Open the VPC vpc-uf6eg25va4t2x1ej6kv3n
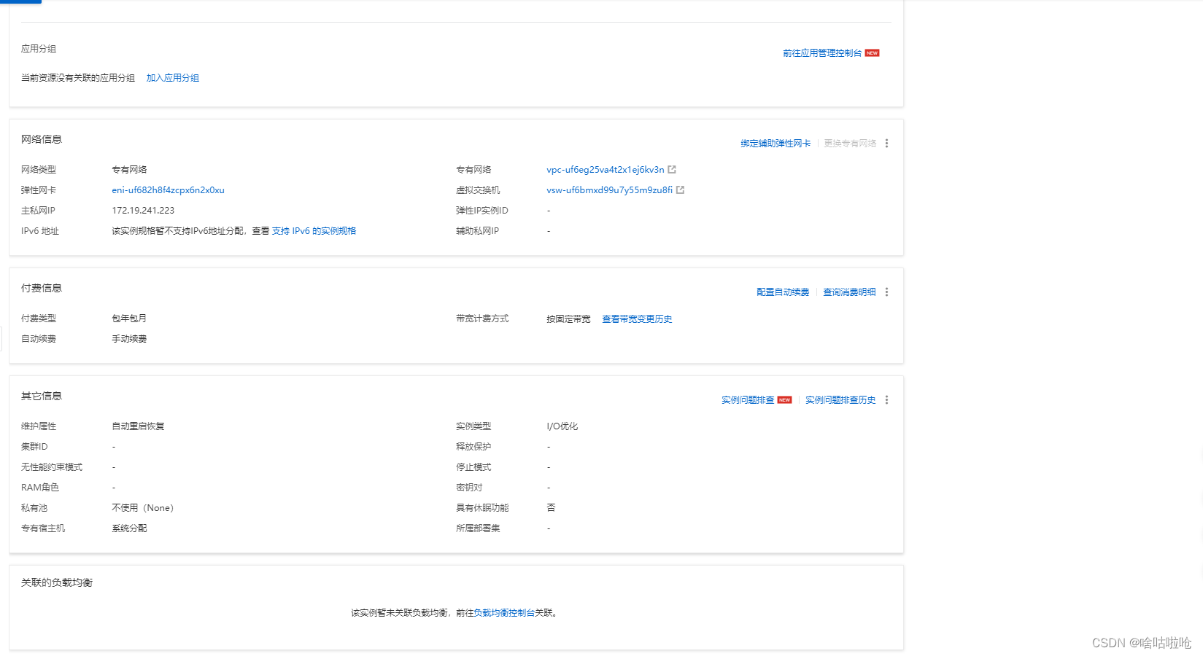This screenshot has width=1203, height=656. [605, 169]
